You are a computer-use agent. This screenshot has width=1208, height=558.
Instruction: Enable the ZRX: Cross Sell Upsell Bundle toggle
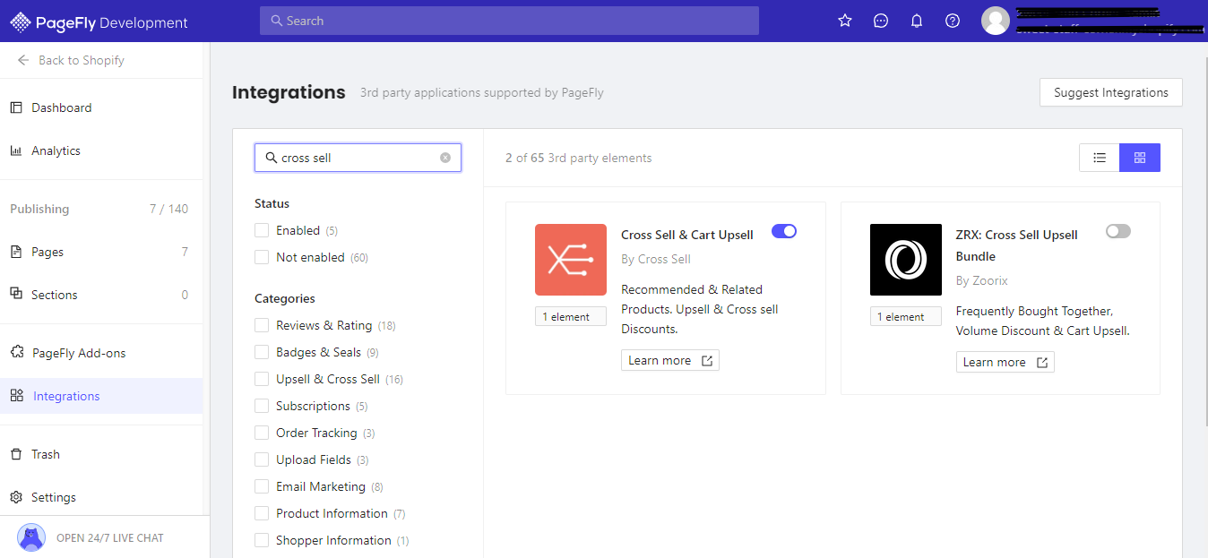point(1118,231)
